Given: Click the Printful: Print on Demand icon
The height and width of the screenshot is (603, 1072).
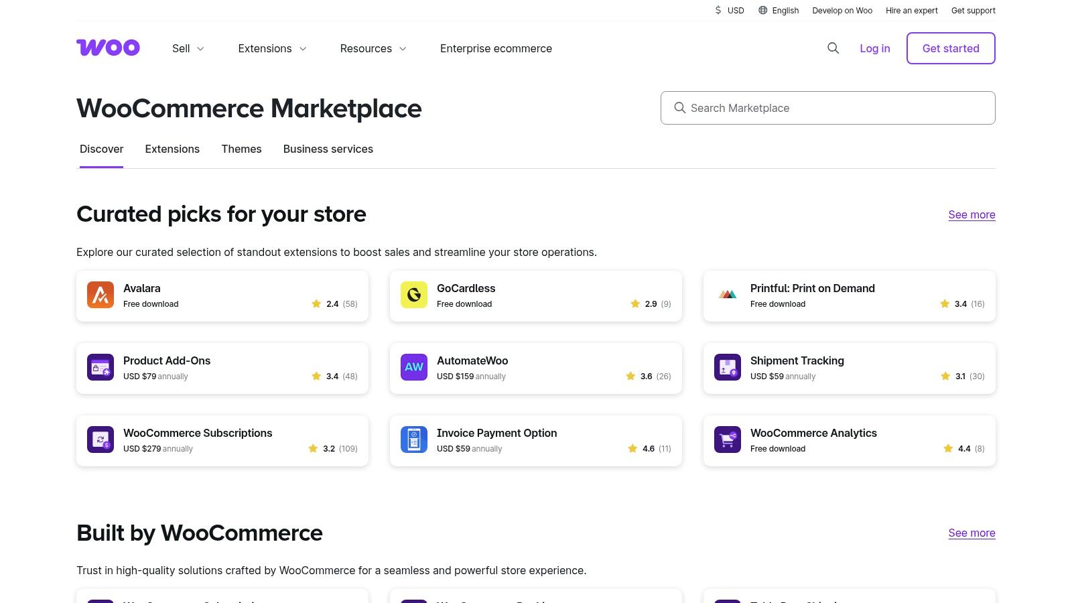Looking at the screenshot, I should 727,295.
